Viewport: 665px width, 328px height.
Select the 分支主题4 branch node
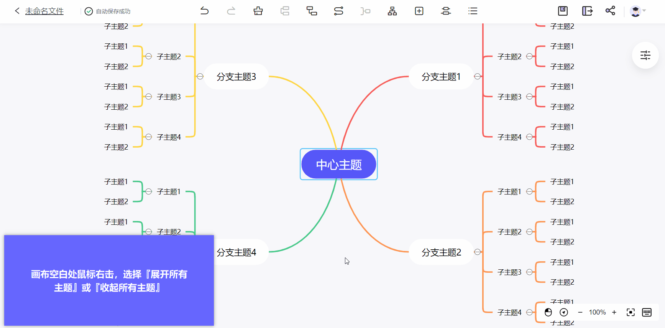coord(241,252)
